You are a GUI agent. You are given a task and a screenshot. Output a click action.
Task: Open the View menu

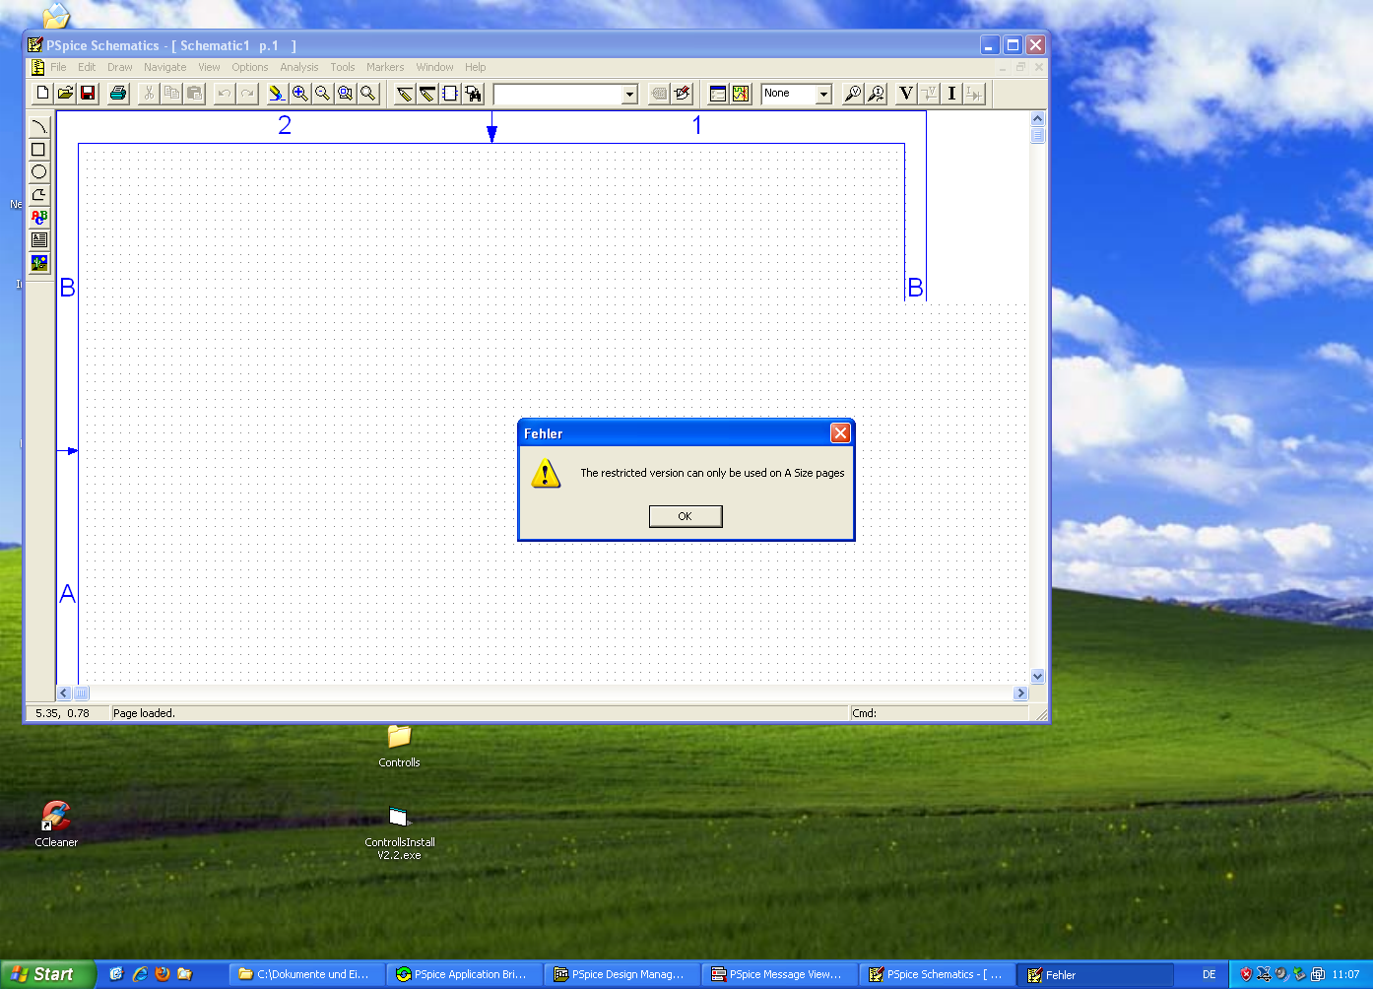tap(209, 67)
